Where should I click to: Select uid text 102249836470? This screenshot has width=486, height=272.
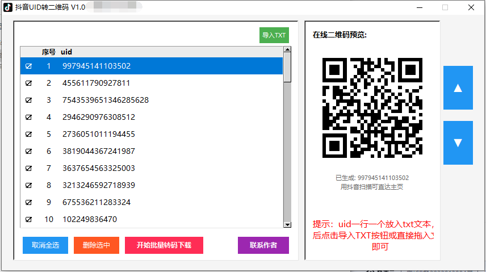[x=90, y=220]
